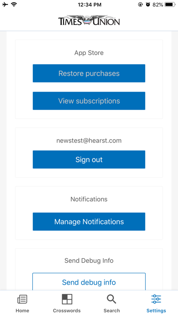Tap the App Store section heading
This screenshot has height=317, width=178.
[89, 53]
